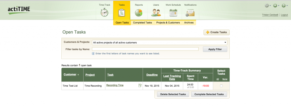Open the Work Schedule calendar icon
Screen dimensions: 291x106
[173, 13]
